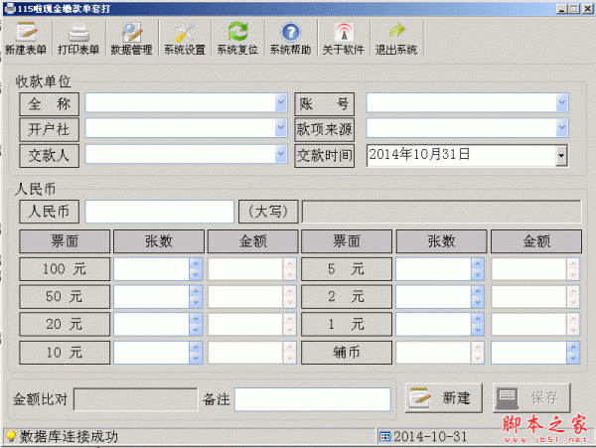The height and width of the screenshot is (448, 596).
Task: Click the 全称 label button
Action: 49,103
